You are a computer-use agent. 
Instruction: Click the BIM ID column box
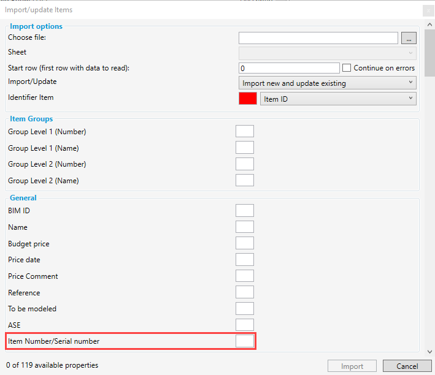click(x=245, y=211)
